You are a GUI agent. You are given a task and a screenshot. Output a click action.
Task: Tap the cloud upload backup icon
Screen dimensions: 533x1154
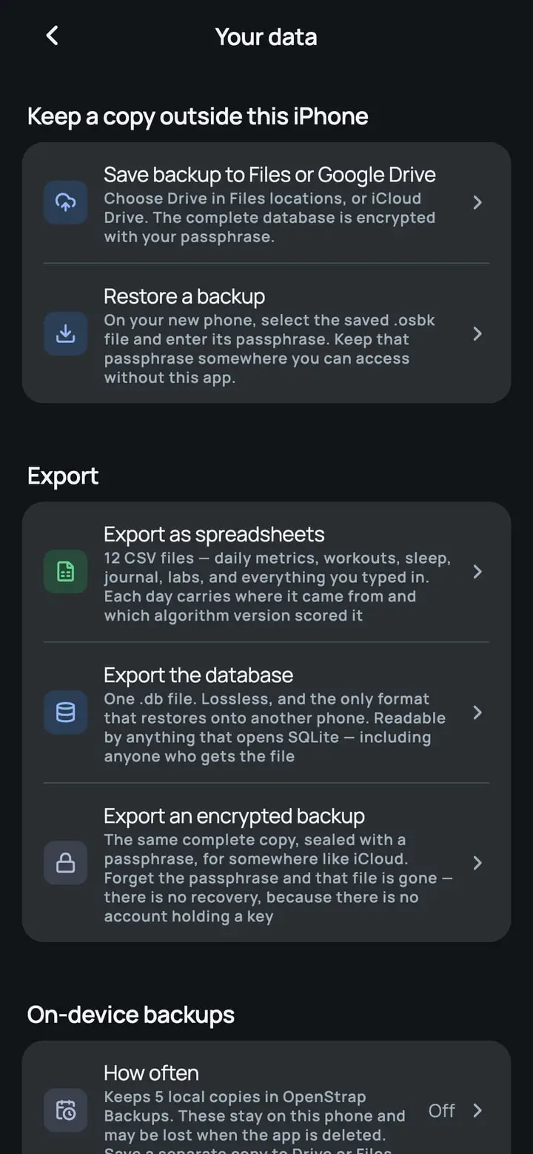tap(66, 202)
